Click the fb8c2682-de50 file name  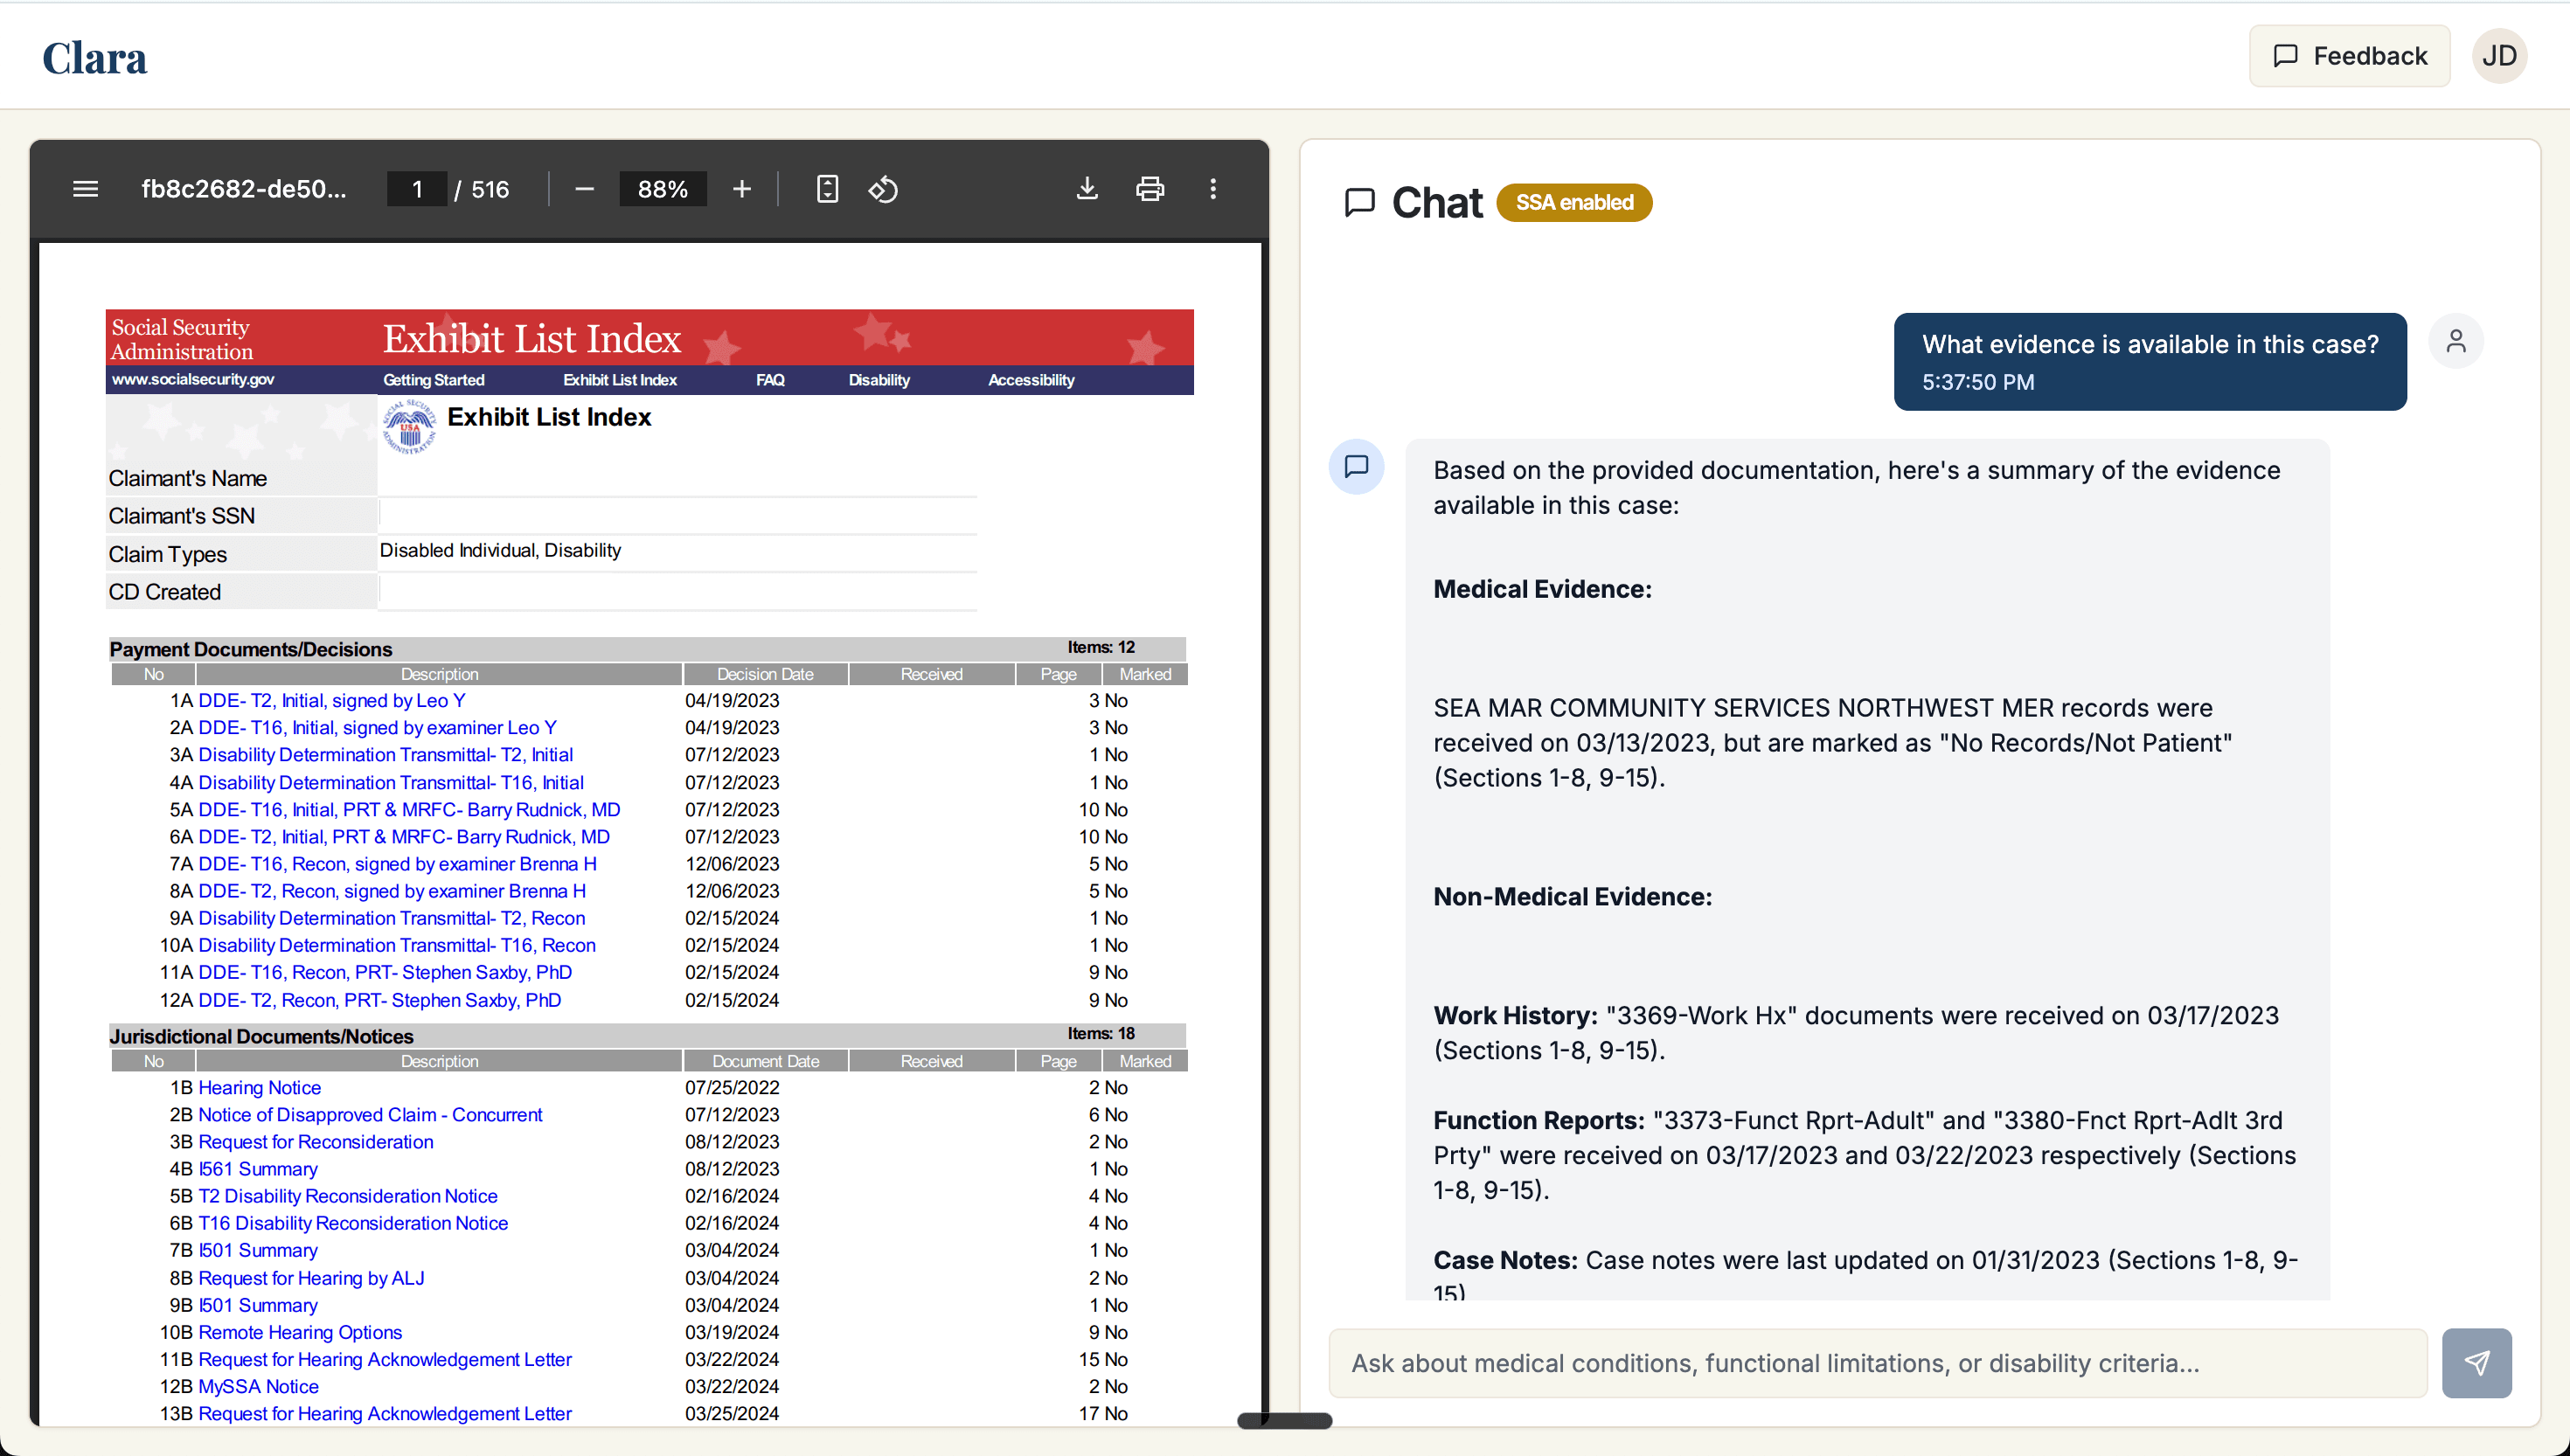pos(244,189)
